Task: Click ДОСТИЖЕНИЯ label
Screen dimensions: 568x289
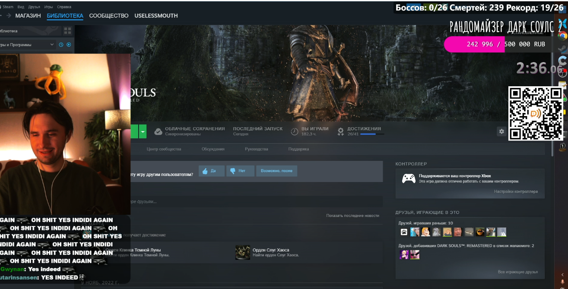Action: coord(364,129)
